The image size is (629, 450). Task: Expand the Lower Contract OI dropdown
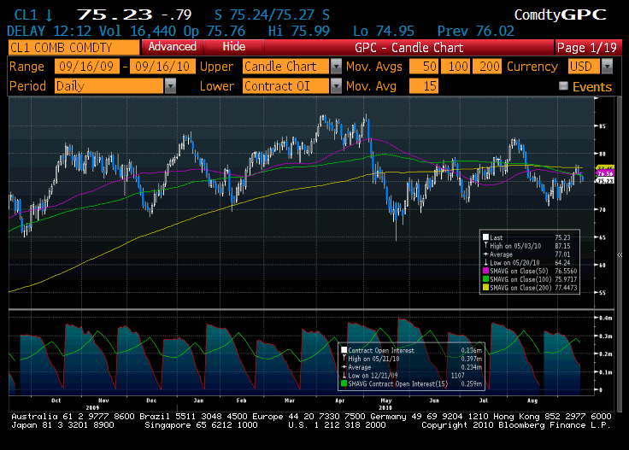pos(336,86)
